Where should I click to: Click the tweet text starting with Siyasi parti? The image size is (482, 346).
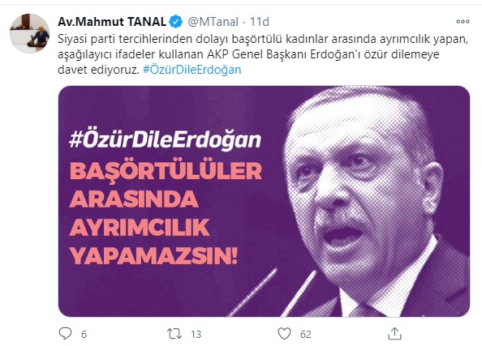[263, 54]
